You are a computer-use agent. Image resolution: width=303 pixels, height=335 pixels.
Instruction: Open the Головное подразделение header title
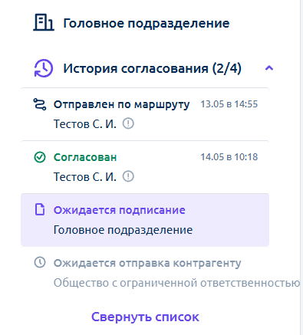(147, 23)
